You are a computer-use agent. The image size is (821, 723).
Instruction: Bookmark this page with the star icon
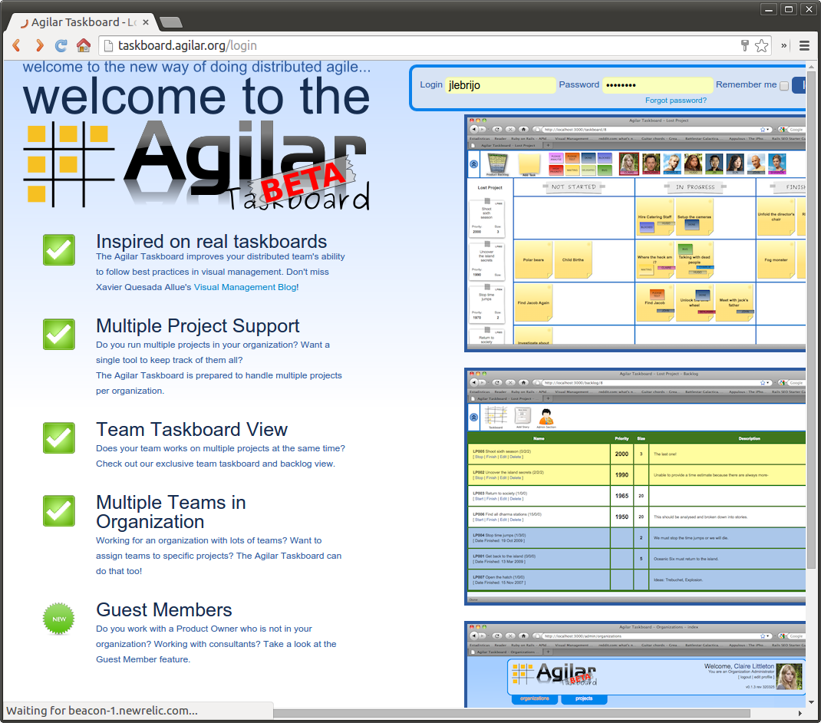click(761, 45)
